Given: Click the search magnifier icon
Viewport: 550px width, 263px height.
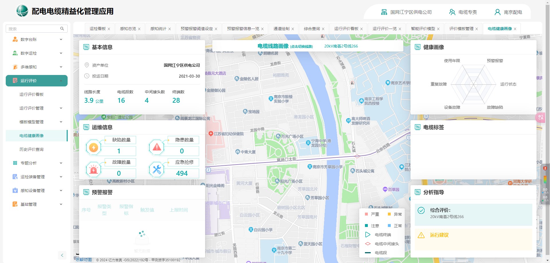Looking at the screenshot, I should coord(62,29).
